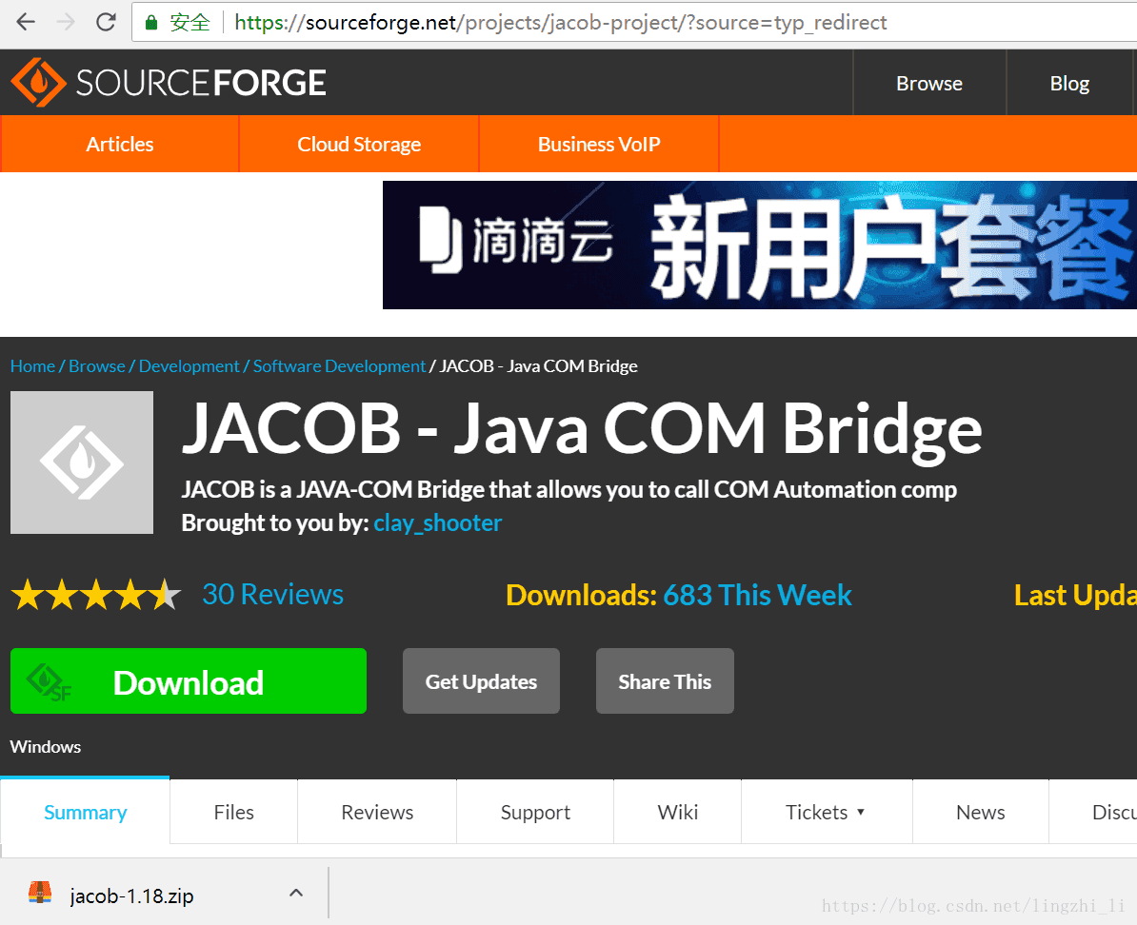Click the SOURCEFORGE wordmark text
Screen dimensions: 1137x925
tap(201, 83)
